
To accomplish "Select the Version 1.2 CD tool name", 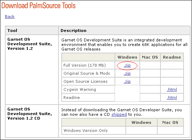I will click(30, 114).
